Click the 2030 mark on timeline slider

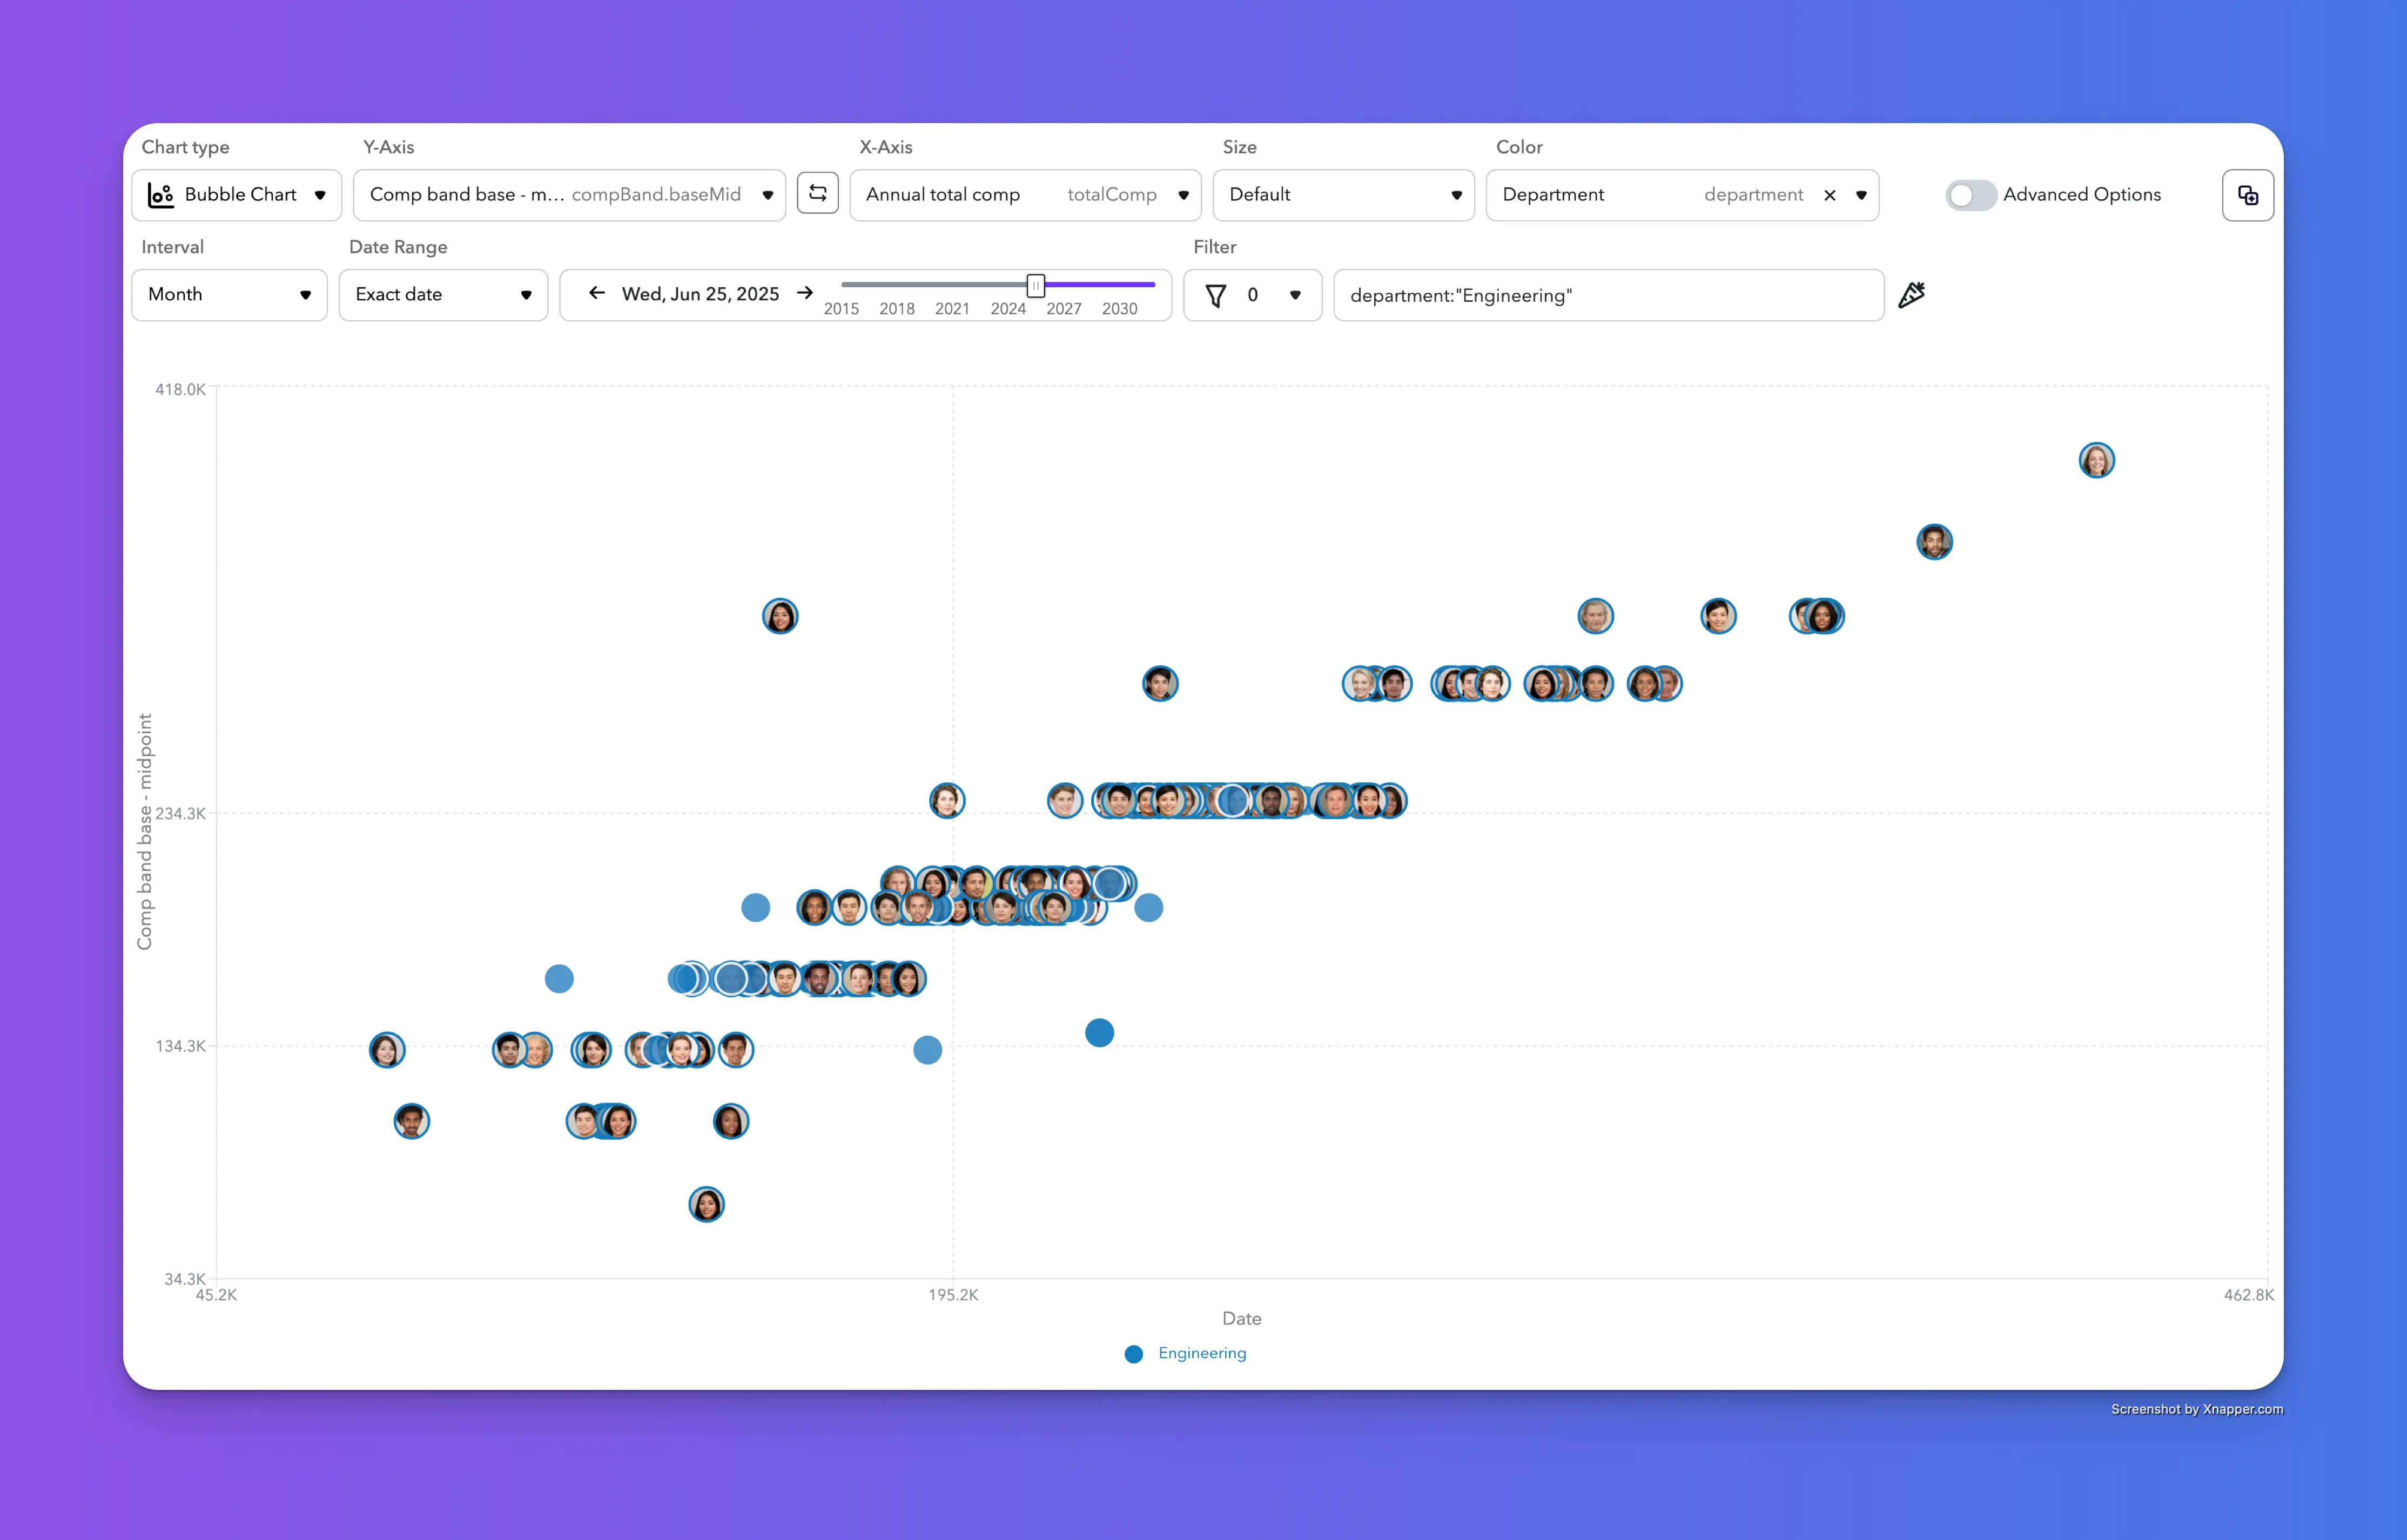(1119, 309)
